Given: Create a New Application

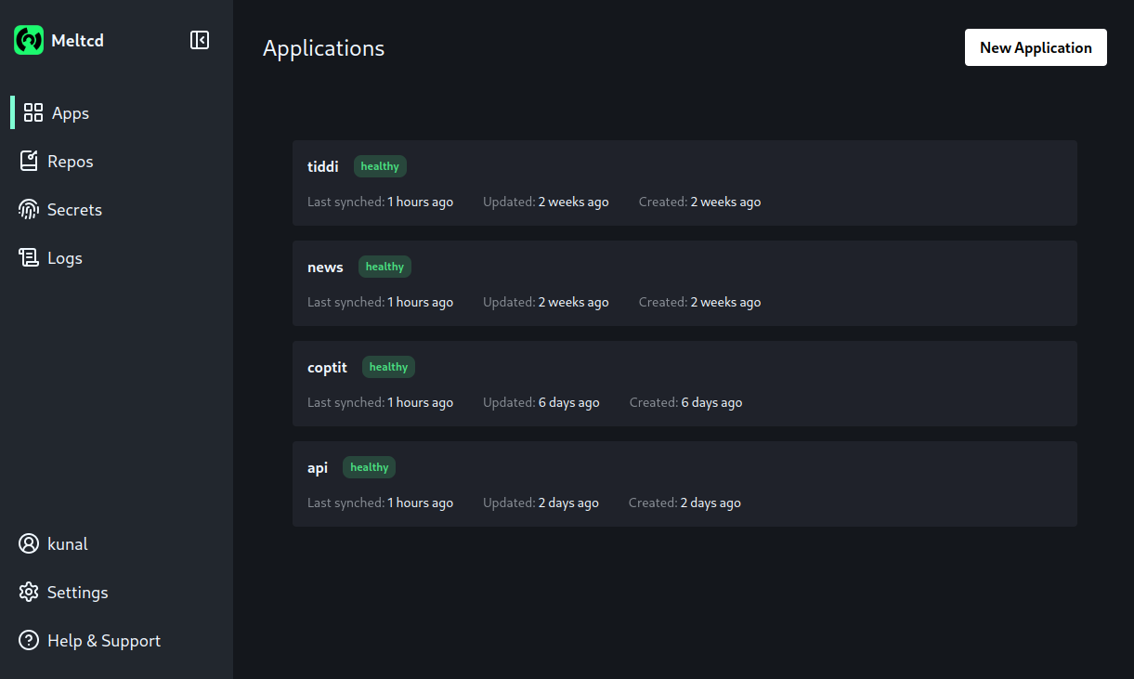Looking at the screenshot, I should pos(1036,47).
